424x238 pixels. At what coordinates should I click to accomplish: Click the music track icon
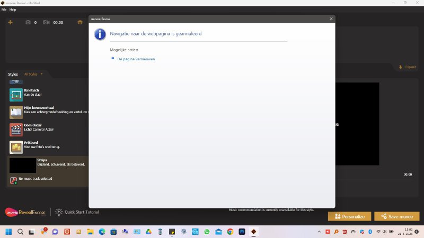(14, 180)
